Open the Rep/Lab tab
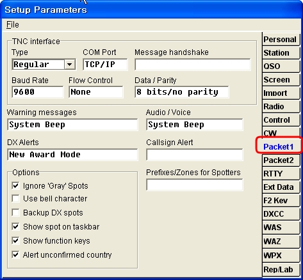 click(281, 270)
